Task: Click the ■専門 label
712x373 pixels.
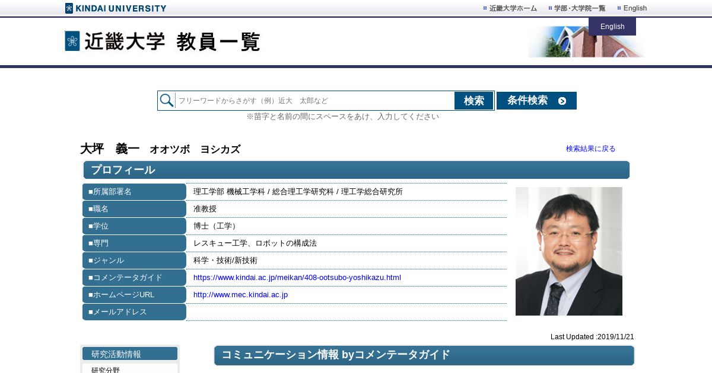Action: click(134, 243)
